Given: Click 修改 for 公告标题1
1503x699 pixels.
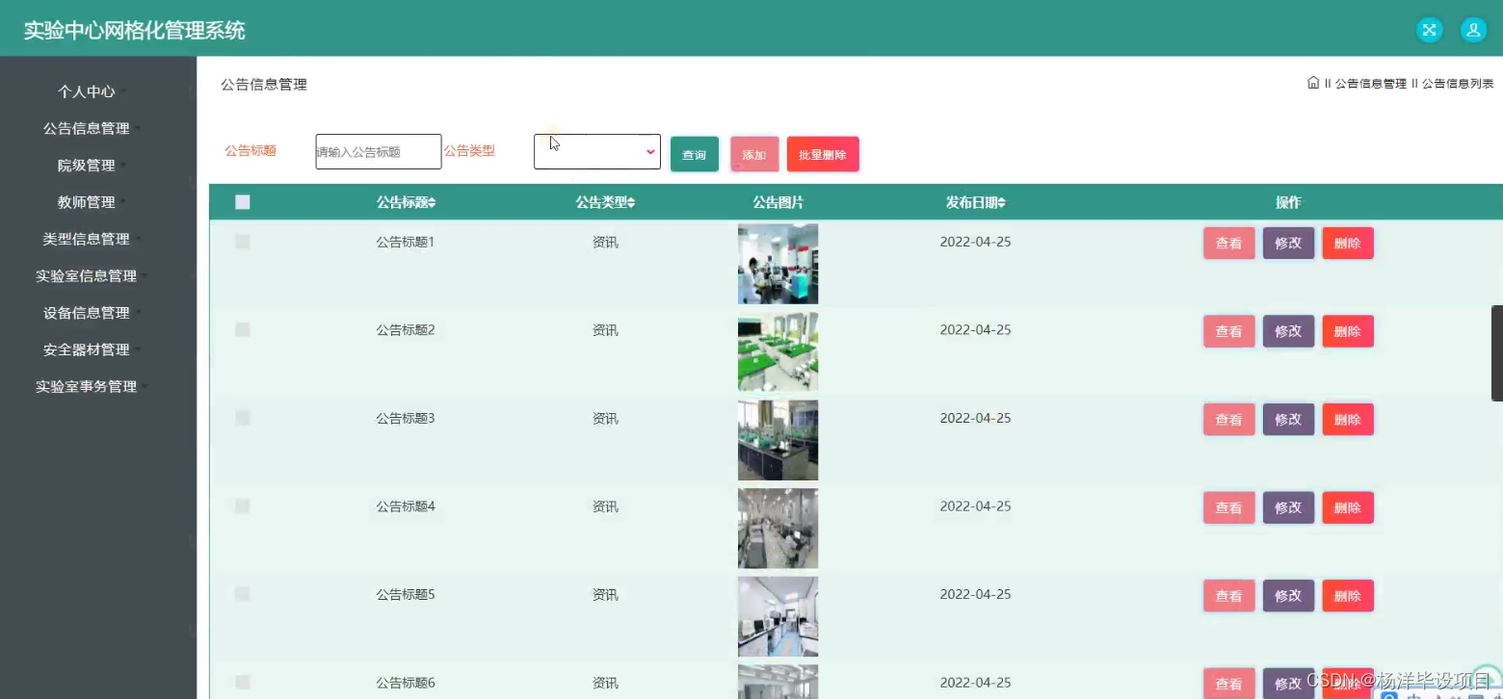Looking at the screenshot, I should [x=1288, y=243].
